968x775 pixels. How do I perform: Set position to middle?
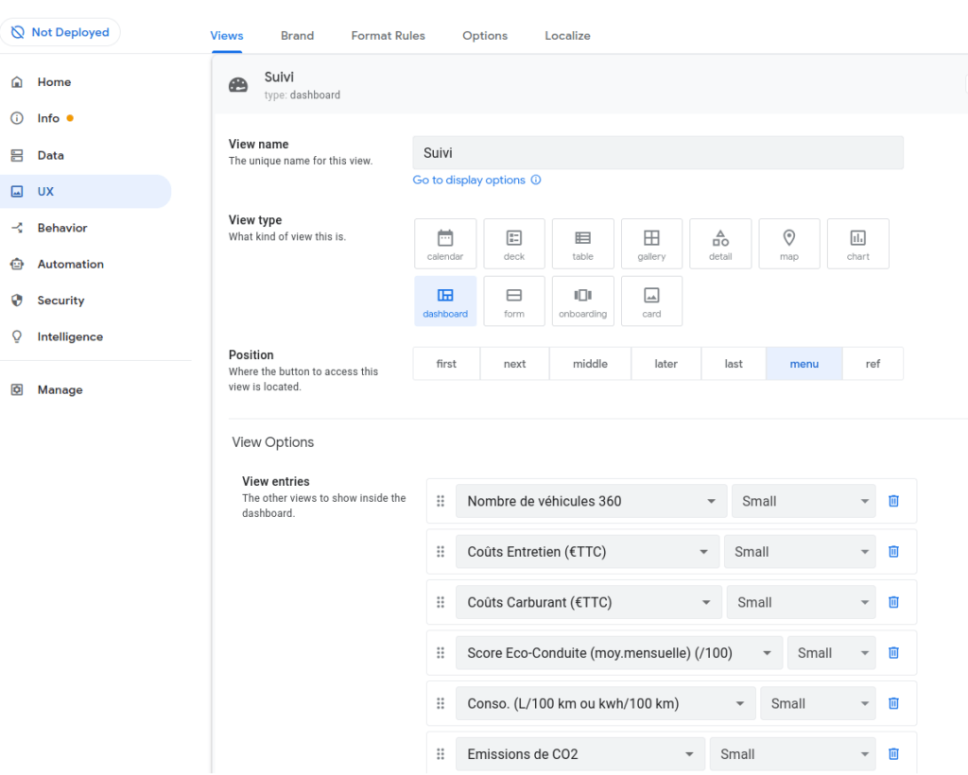tap(590, 364)
